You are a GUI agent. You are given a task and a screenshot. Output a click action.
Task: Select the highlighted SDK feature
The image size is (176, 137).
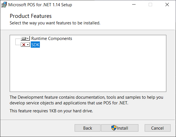point(35,45)
